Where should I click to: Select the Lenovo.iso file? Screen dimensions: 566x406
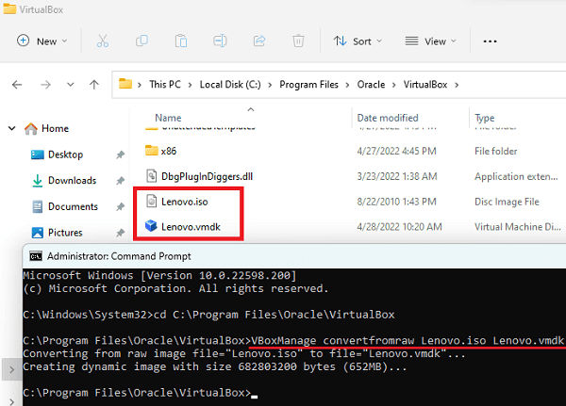[x=183, y=201]
